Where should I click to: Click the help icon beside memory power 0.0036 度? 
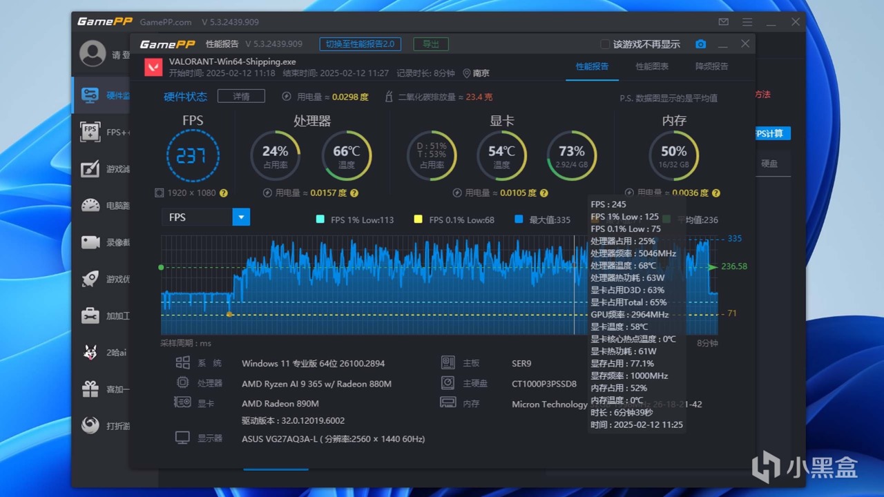tap(715, 193)
